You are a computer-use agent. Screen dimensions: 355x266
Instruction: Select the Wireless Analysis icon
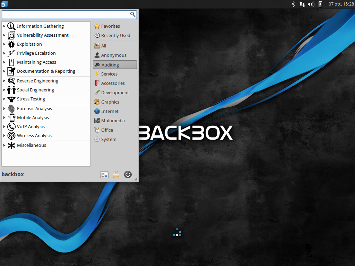(x=11, y=135)
